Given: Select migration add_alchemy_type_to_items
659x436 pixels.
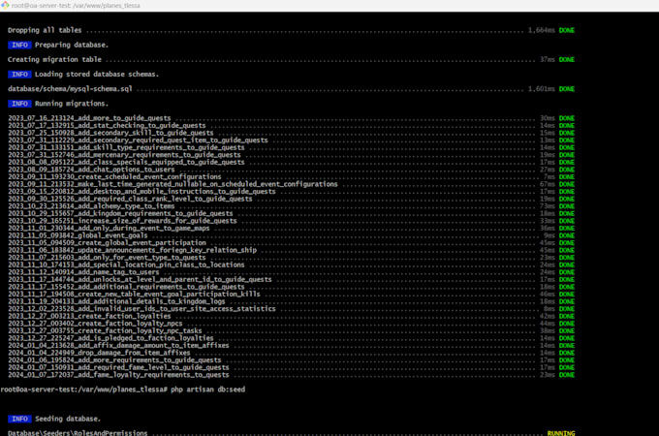Looking at the screenshot, I should [91, 206].
